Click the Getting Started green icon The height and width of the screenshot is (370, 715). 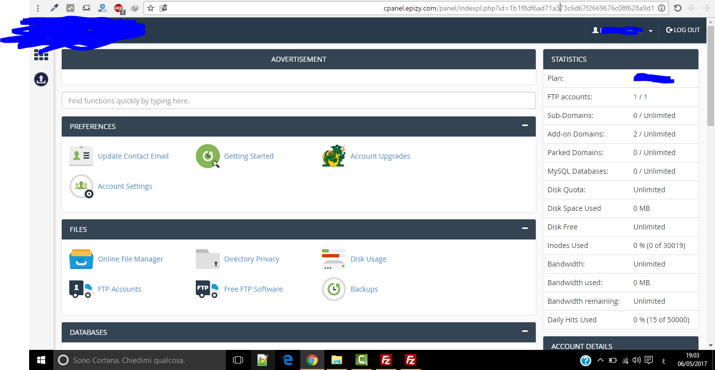coord(208,156)
